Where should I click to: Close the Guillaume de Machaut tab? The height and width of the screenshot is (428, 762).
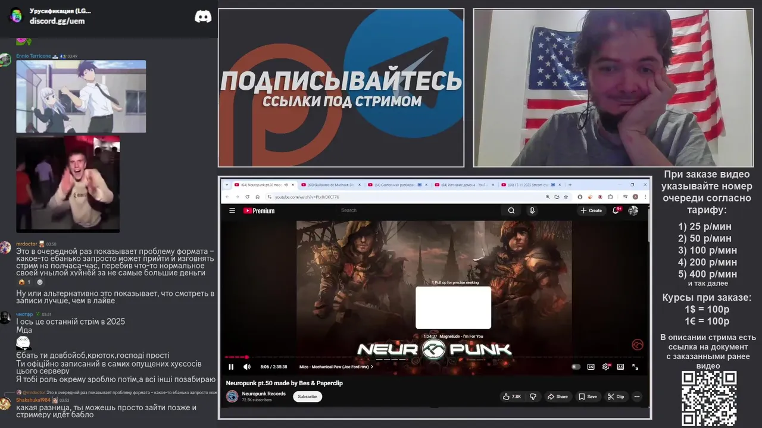coord(359,185)
